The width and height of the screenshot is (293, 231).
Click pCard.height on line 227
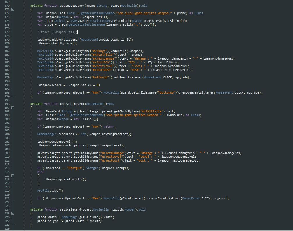[x=48, y=221]
